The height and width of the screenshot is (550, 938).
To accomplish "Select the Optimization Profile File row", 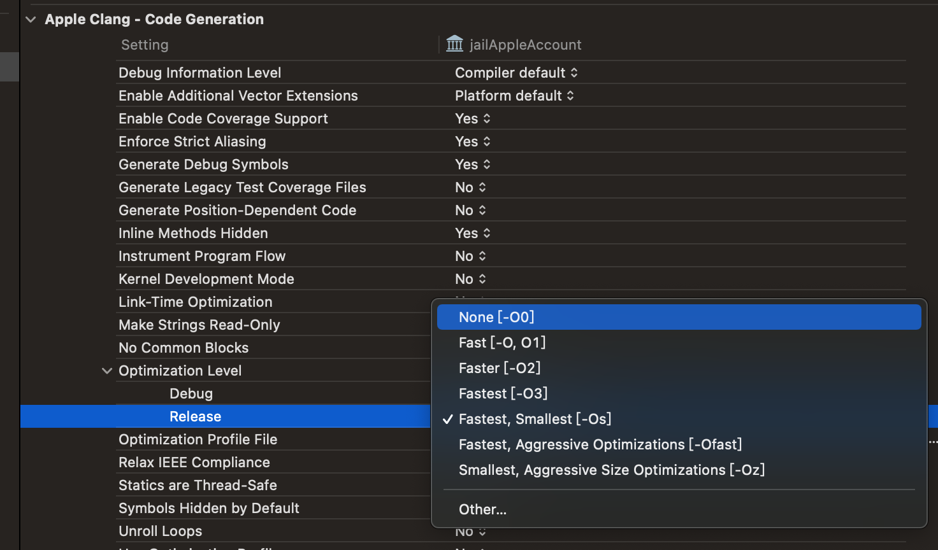I will (x=198, y=439).
